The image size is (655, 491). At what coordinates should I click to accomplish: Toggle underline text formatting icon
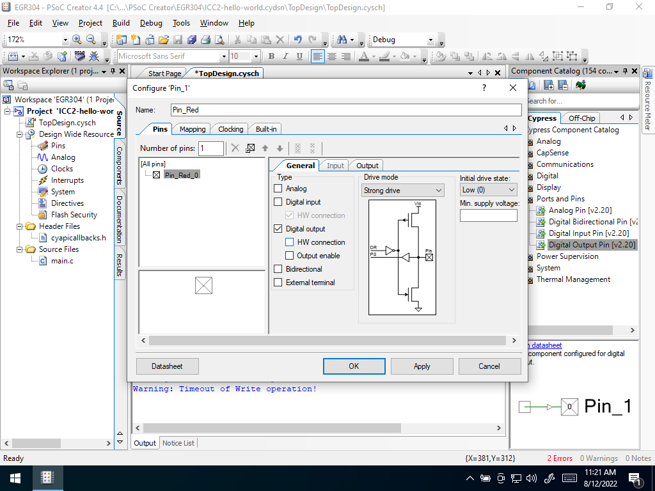(299, 56)
